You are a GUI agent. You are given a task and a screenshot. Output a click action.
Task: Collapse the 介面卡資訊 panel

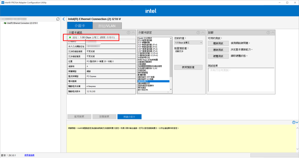133,33
